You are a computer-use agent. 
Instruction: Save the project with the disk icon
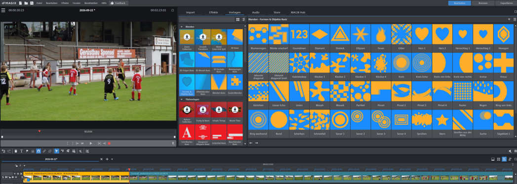[x=31, y=3]
